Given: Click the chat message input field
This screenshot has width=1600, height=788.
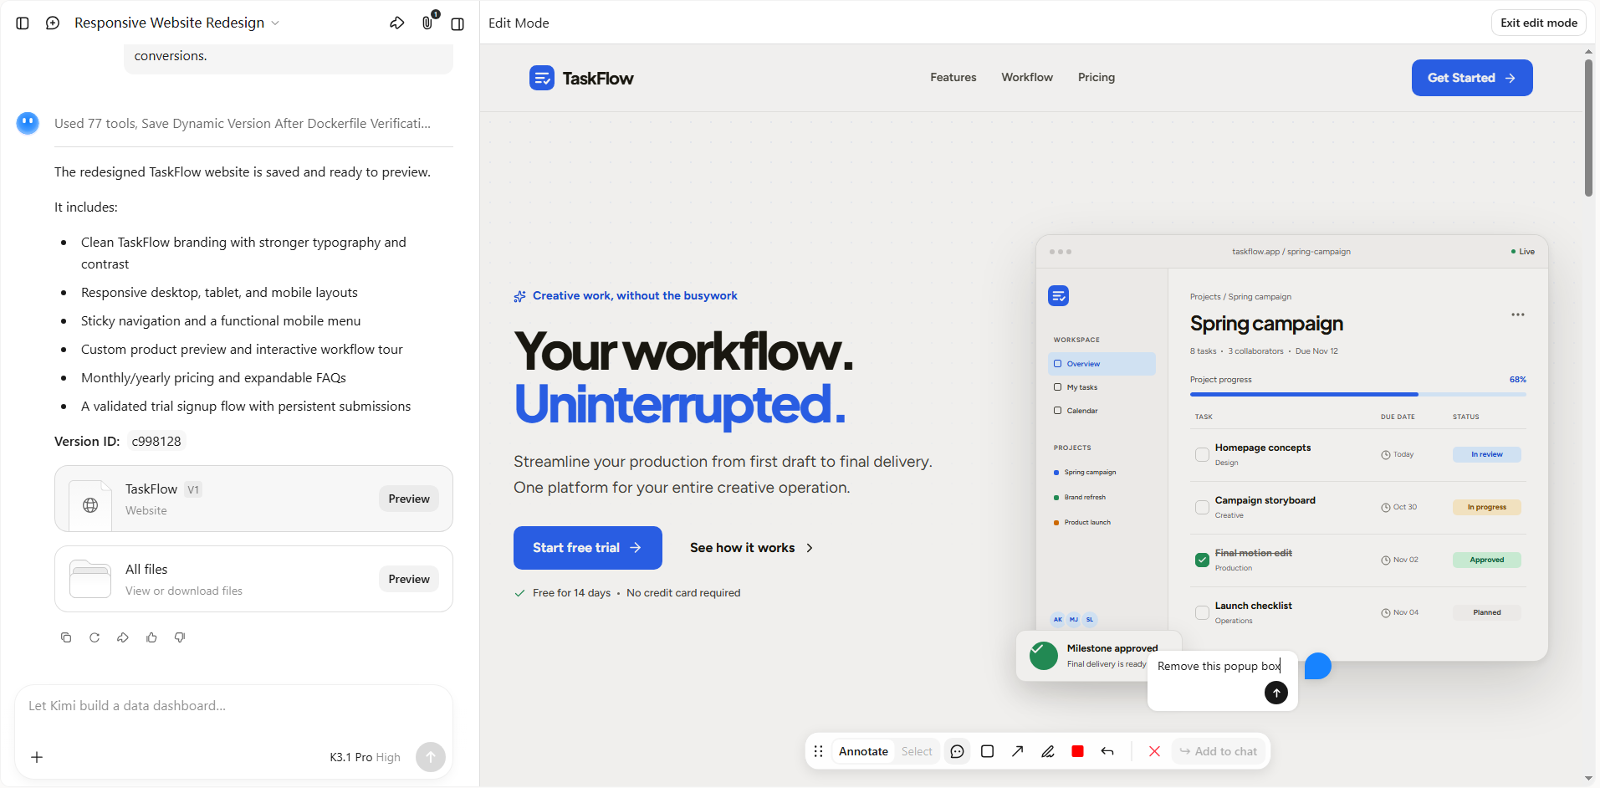Looking at the screenshot, I should click(233, 706).
